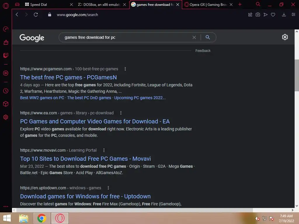Click Opera GX taskbar button
The image size is (299, 224).
tap(60, 218)
